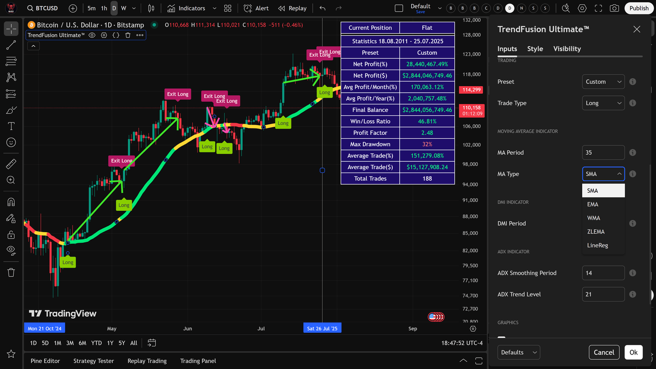
Task: Collapse the MA Type dropdown
Action: pos(604,174)
